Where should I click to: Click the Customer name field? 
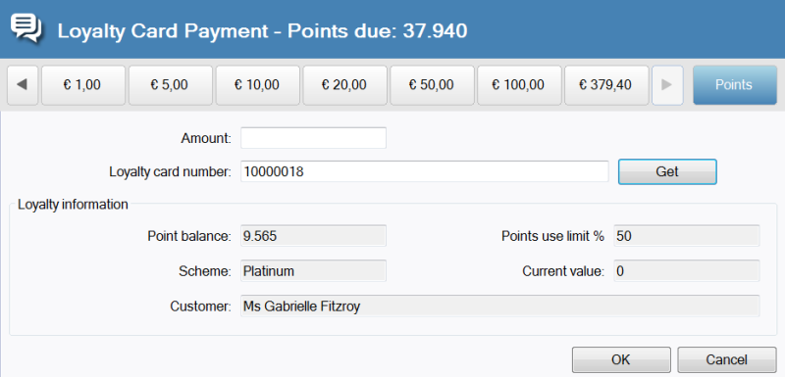[x=500, y=306]
